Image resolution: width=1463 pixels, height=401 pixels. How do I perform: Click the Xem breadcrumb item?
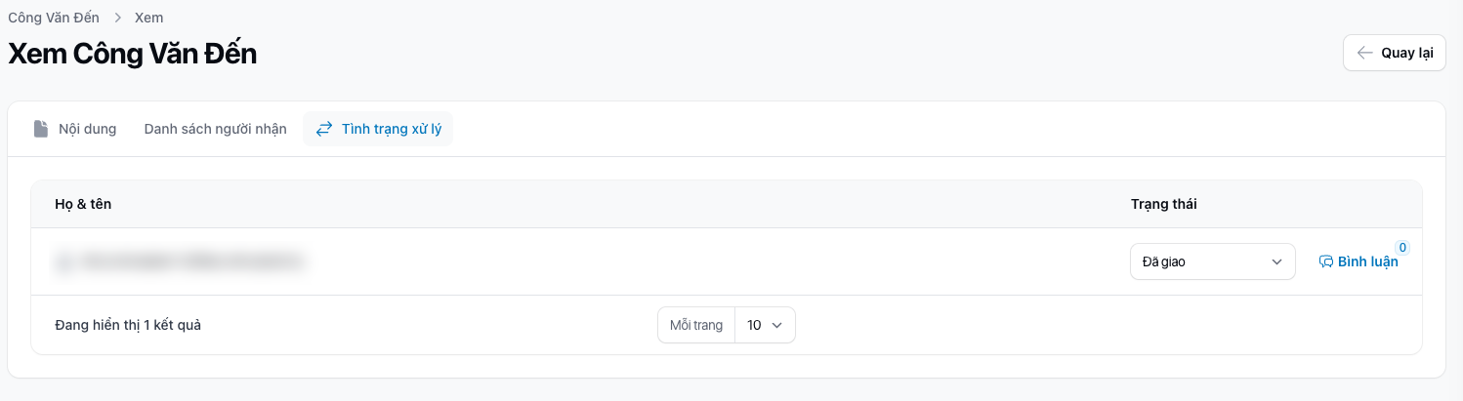149,18
